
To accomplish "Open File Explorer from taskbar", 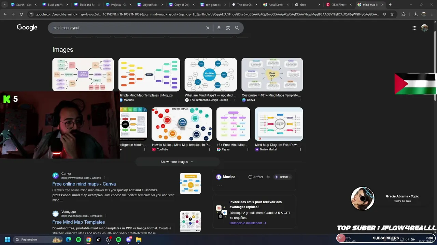I will point(139,240).
